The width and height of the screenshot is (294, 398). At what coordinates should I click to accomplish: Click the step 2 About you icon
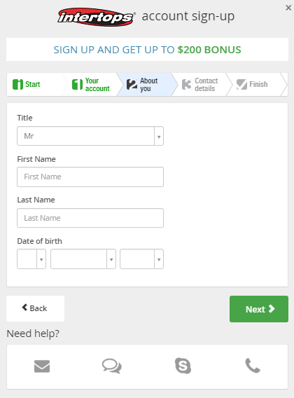click(x=132, y=85)
